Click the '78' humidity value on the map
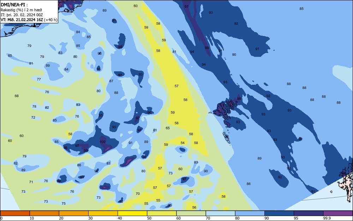353x221 pixels. [x=34, y=106]
